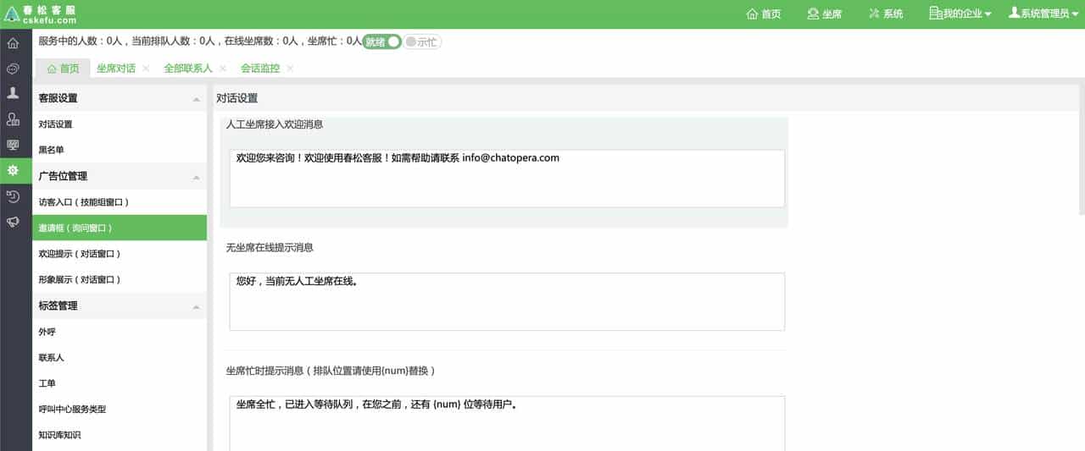Close the 会话监控 tab
The height and width of the screenshot is (451, 1085).
coord(290,69)
